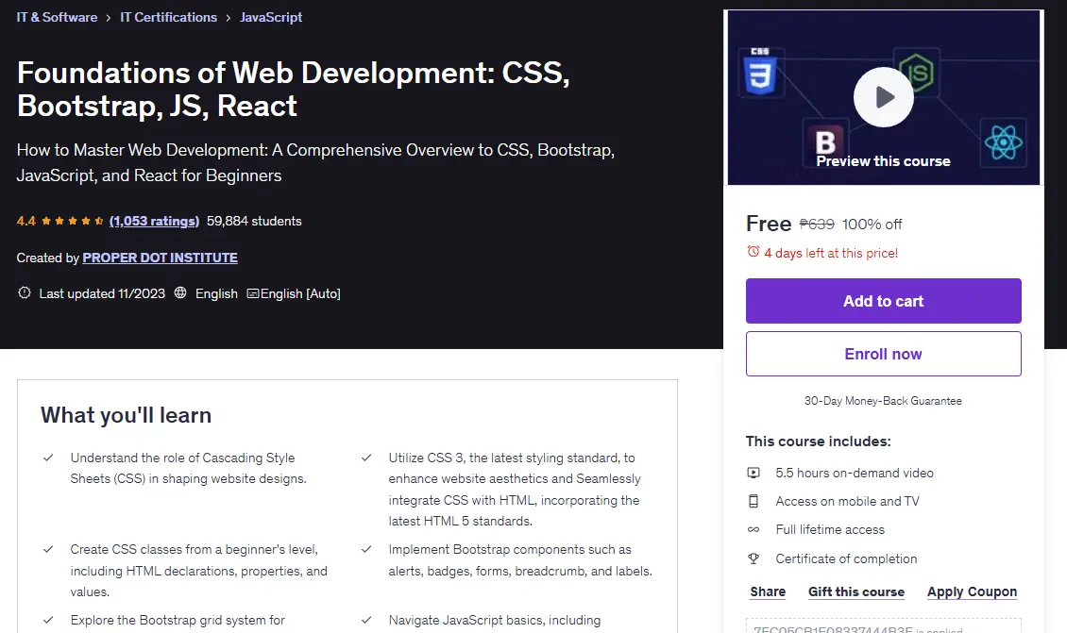Click the last updated badge icon
The height and width of the screenshot is (633, 1067).
coord(25,293)
